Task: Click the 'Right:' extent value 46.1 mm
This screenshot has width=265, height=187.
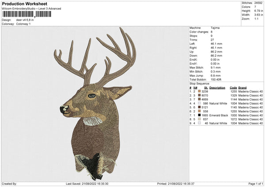Action: pyautogui.click(x=216, y=48)
